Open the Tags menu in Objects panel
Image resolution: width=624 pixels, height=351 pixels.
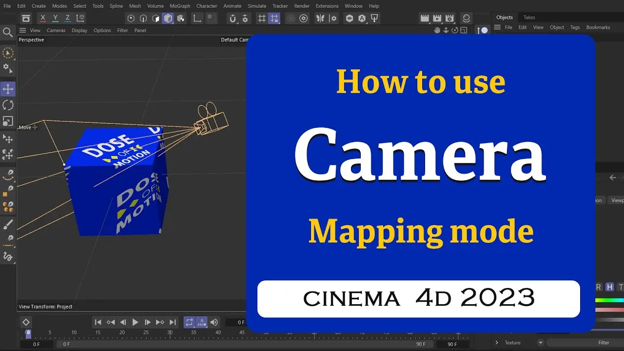[x=575, y=27]
